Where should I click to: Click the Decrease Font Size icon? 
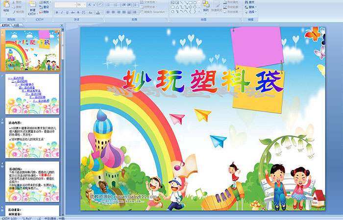[95, 5]
